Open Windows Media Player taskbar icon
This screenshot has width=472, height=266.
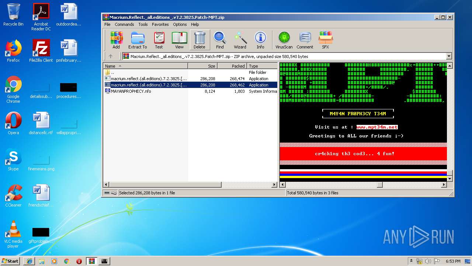tap(54, 261)
